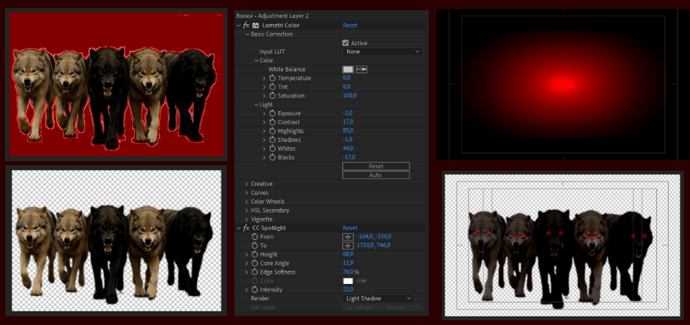Click the Auto button under Light

click(x=376, y=175)
